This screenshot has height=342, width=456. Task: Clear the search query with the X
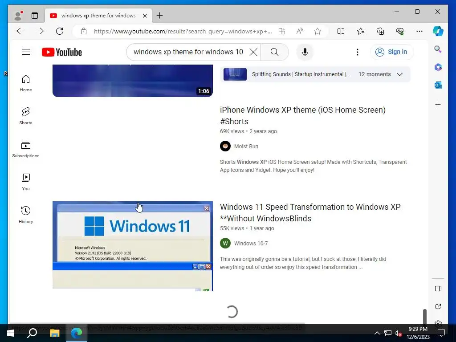(x=253, y=52)
